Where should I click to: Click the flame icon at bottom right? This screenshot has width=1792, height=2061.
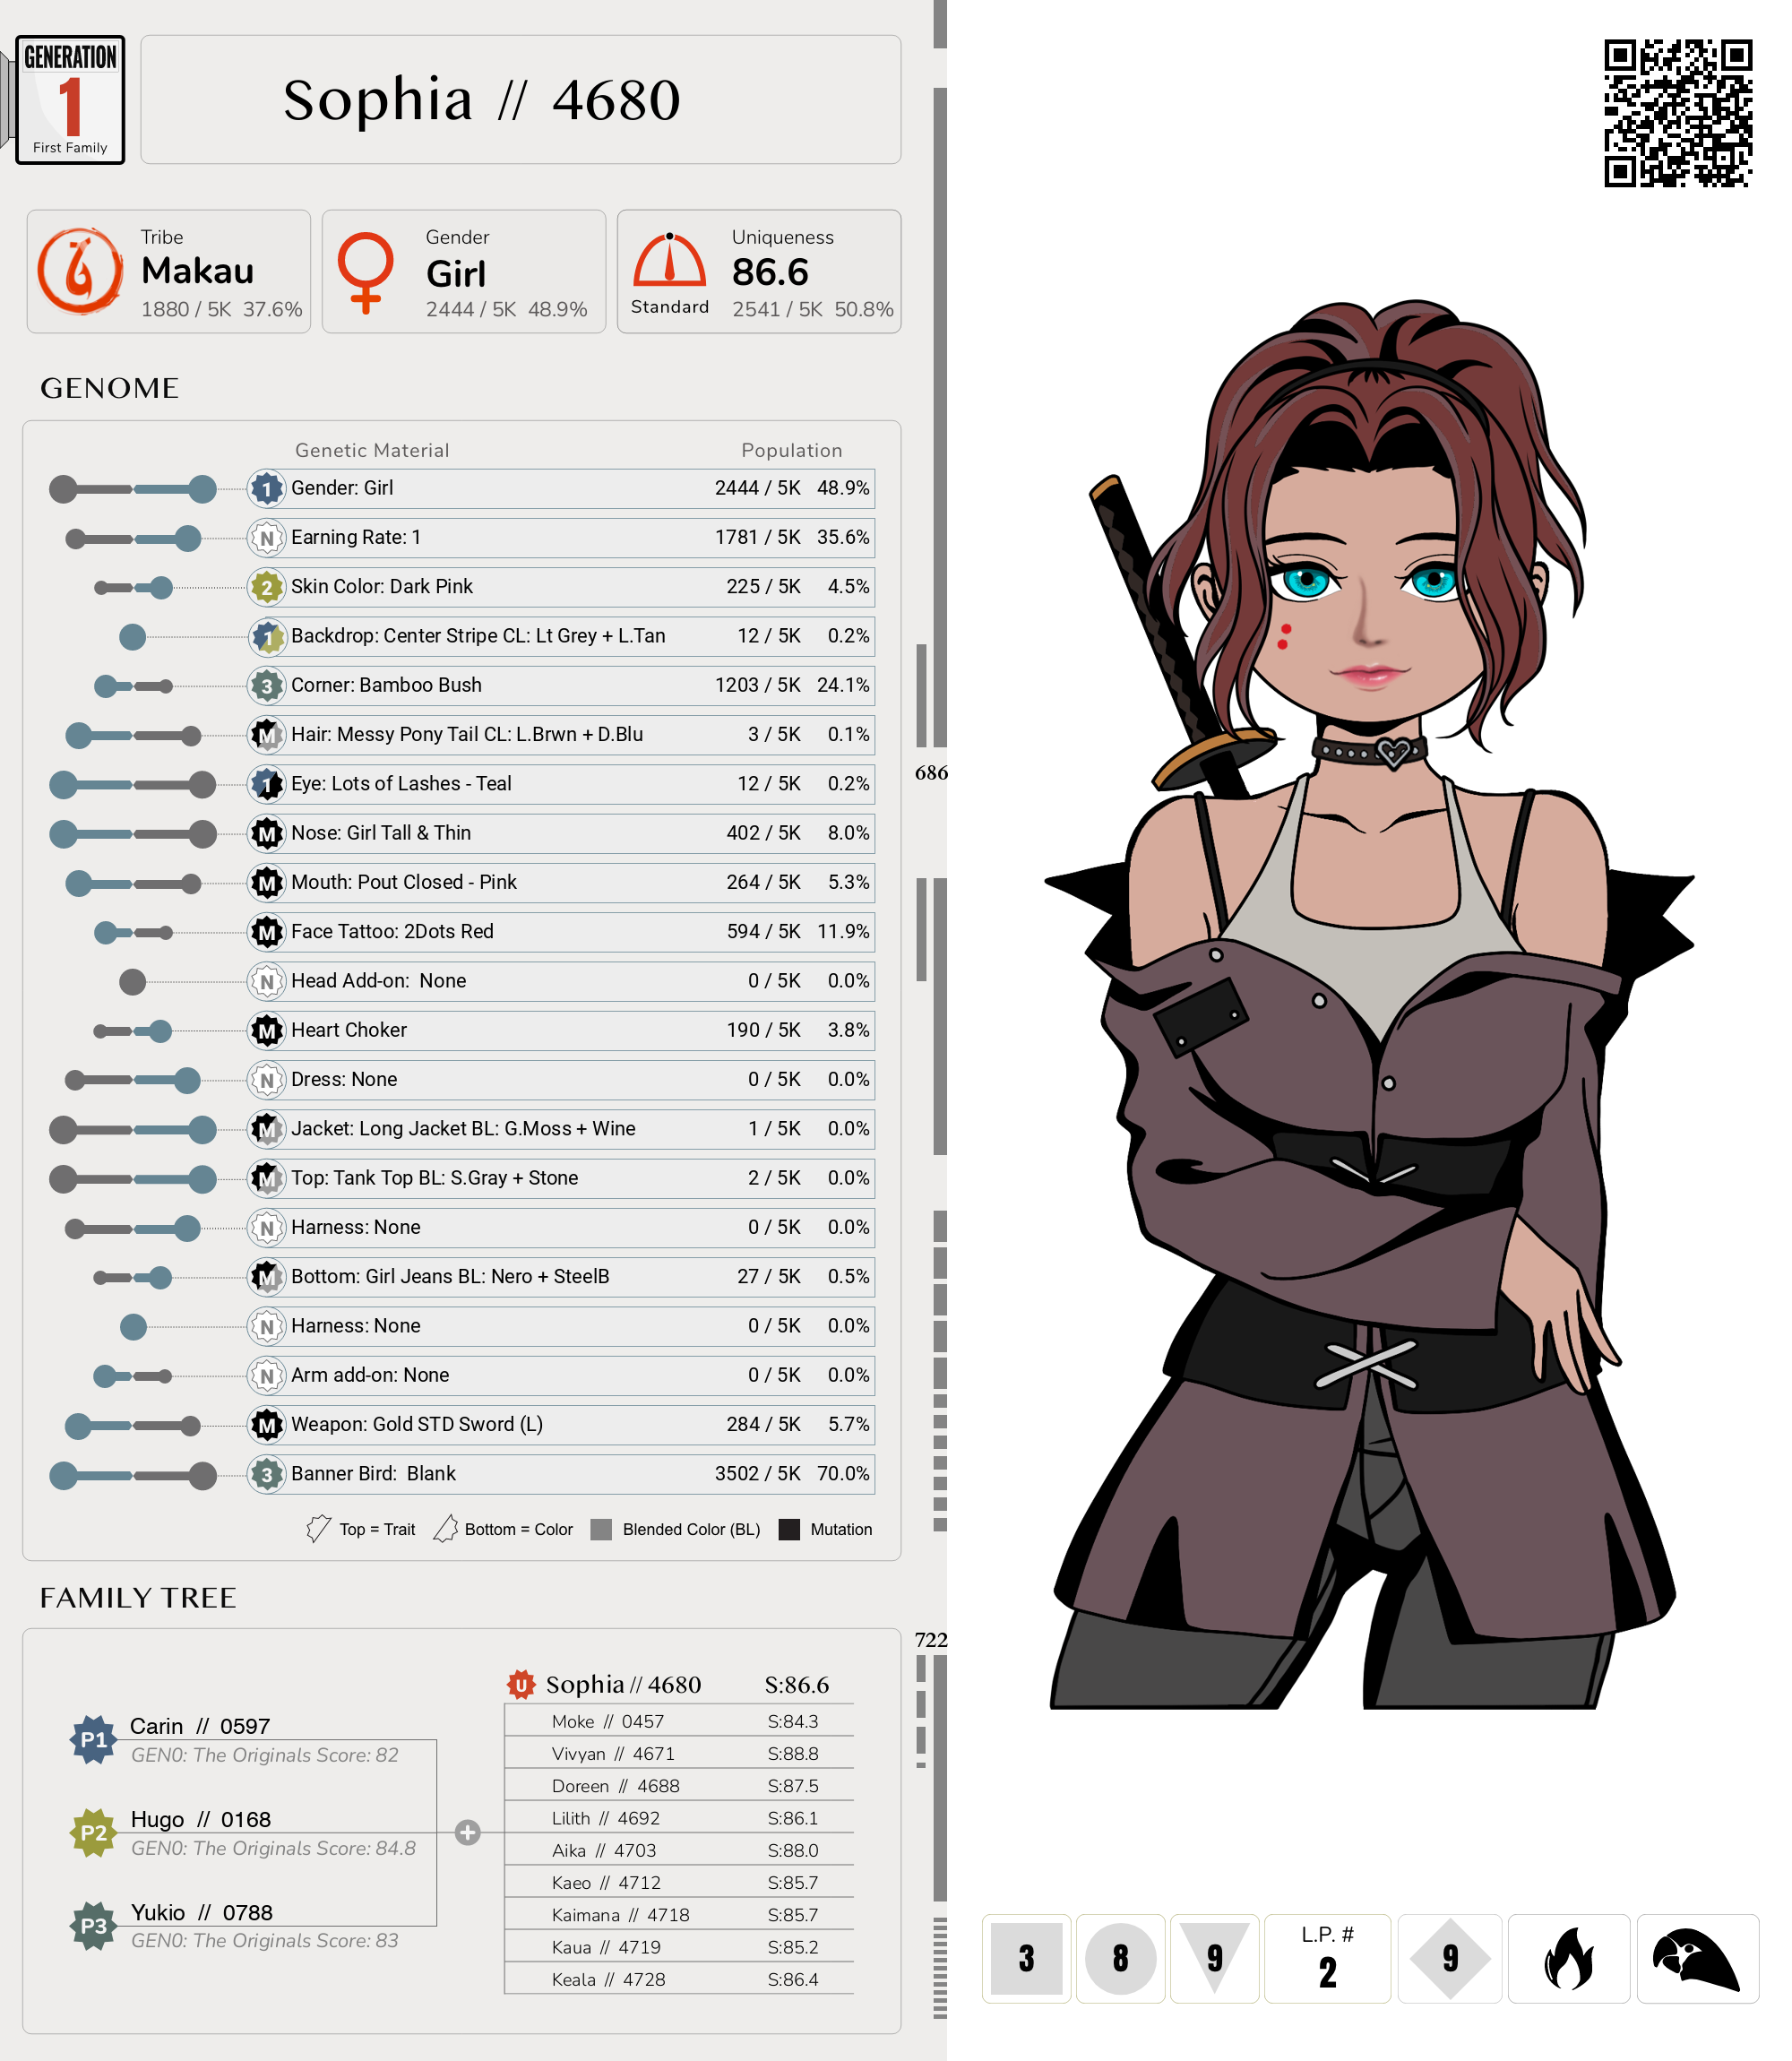click(1567, 1958)
